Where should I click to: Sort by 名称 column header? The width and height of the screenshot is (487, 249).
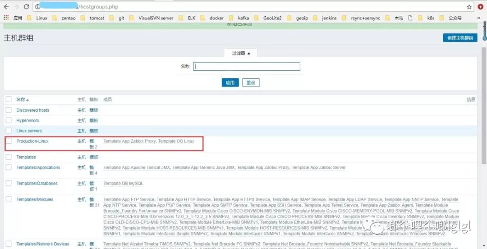click(23, 100)
